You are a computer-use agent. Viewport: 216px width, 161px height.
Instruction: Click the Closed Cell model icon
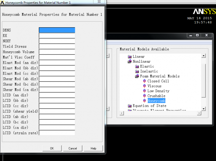pyautogui.click(x=144, y=81)
